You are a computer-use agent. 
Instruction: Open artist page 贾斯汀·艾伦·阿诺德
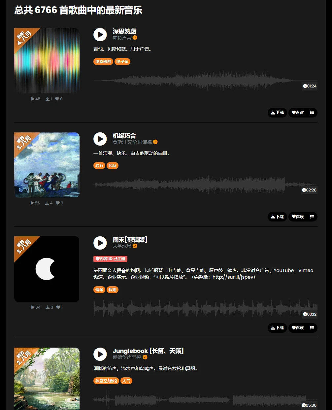(x=132, y=142)
